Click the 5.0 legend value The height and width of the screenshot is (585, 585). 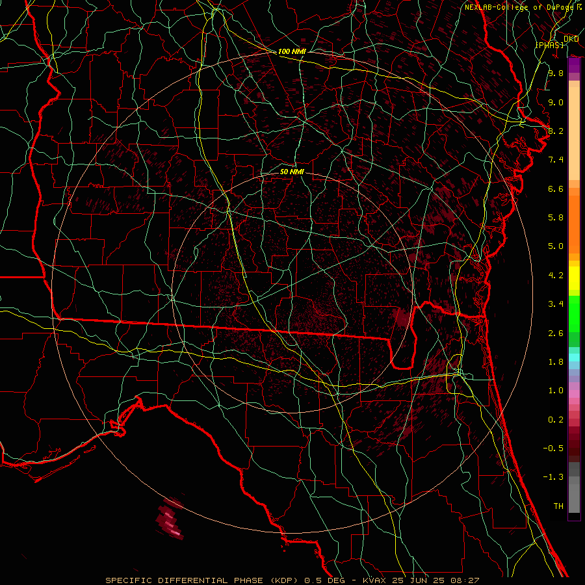(x=556, y=246)
